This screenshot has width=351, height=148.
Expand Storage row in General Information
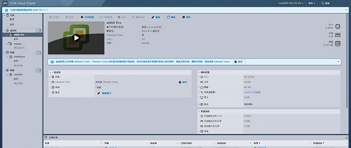(x=50, y=87)
